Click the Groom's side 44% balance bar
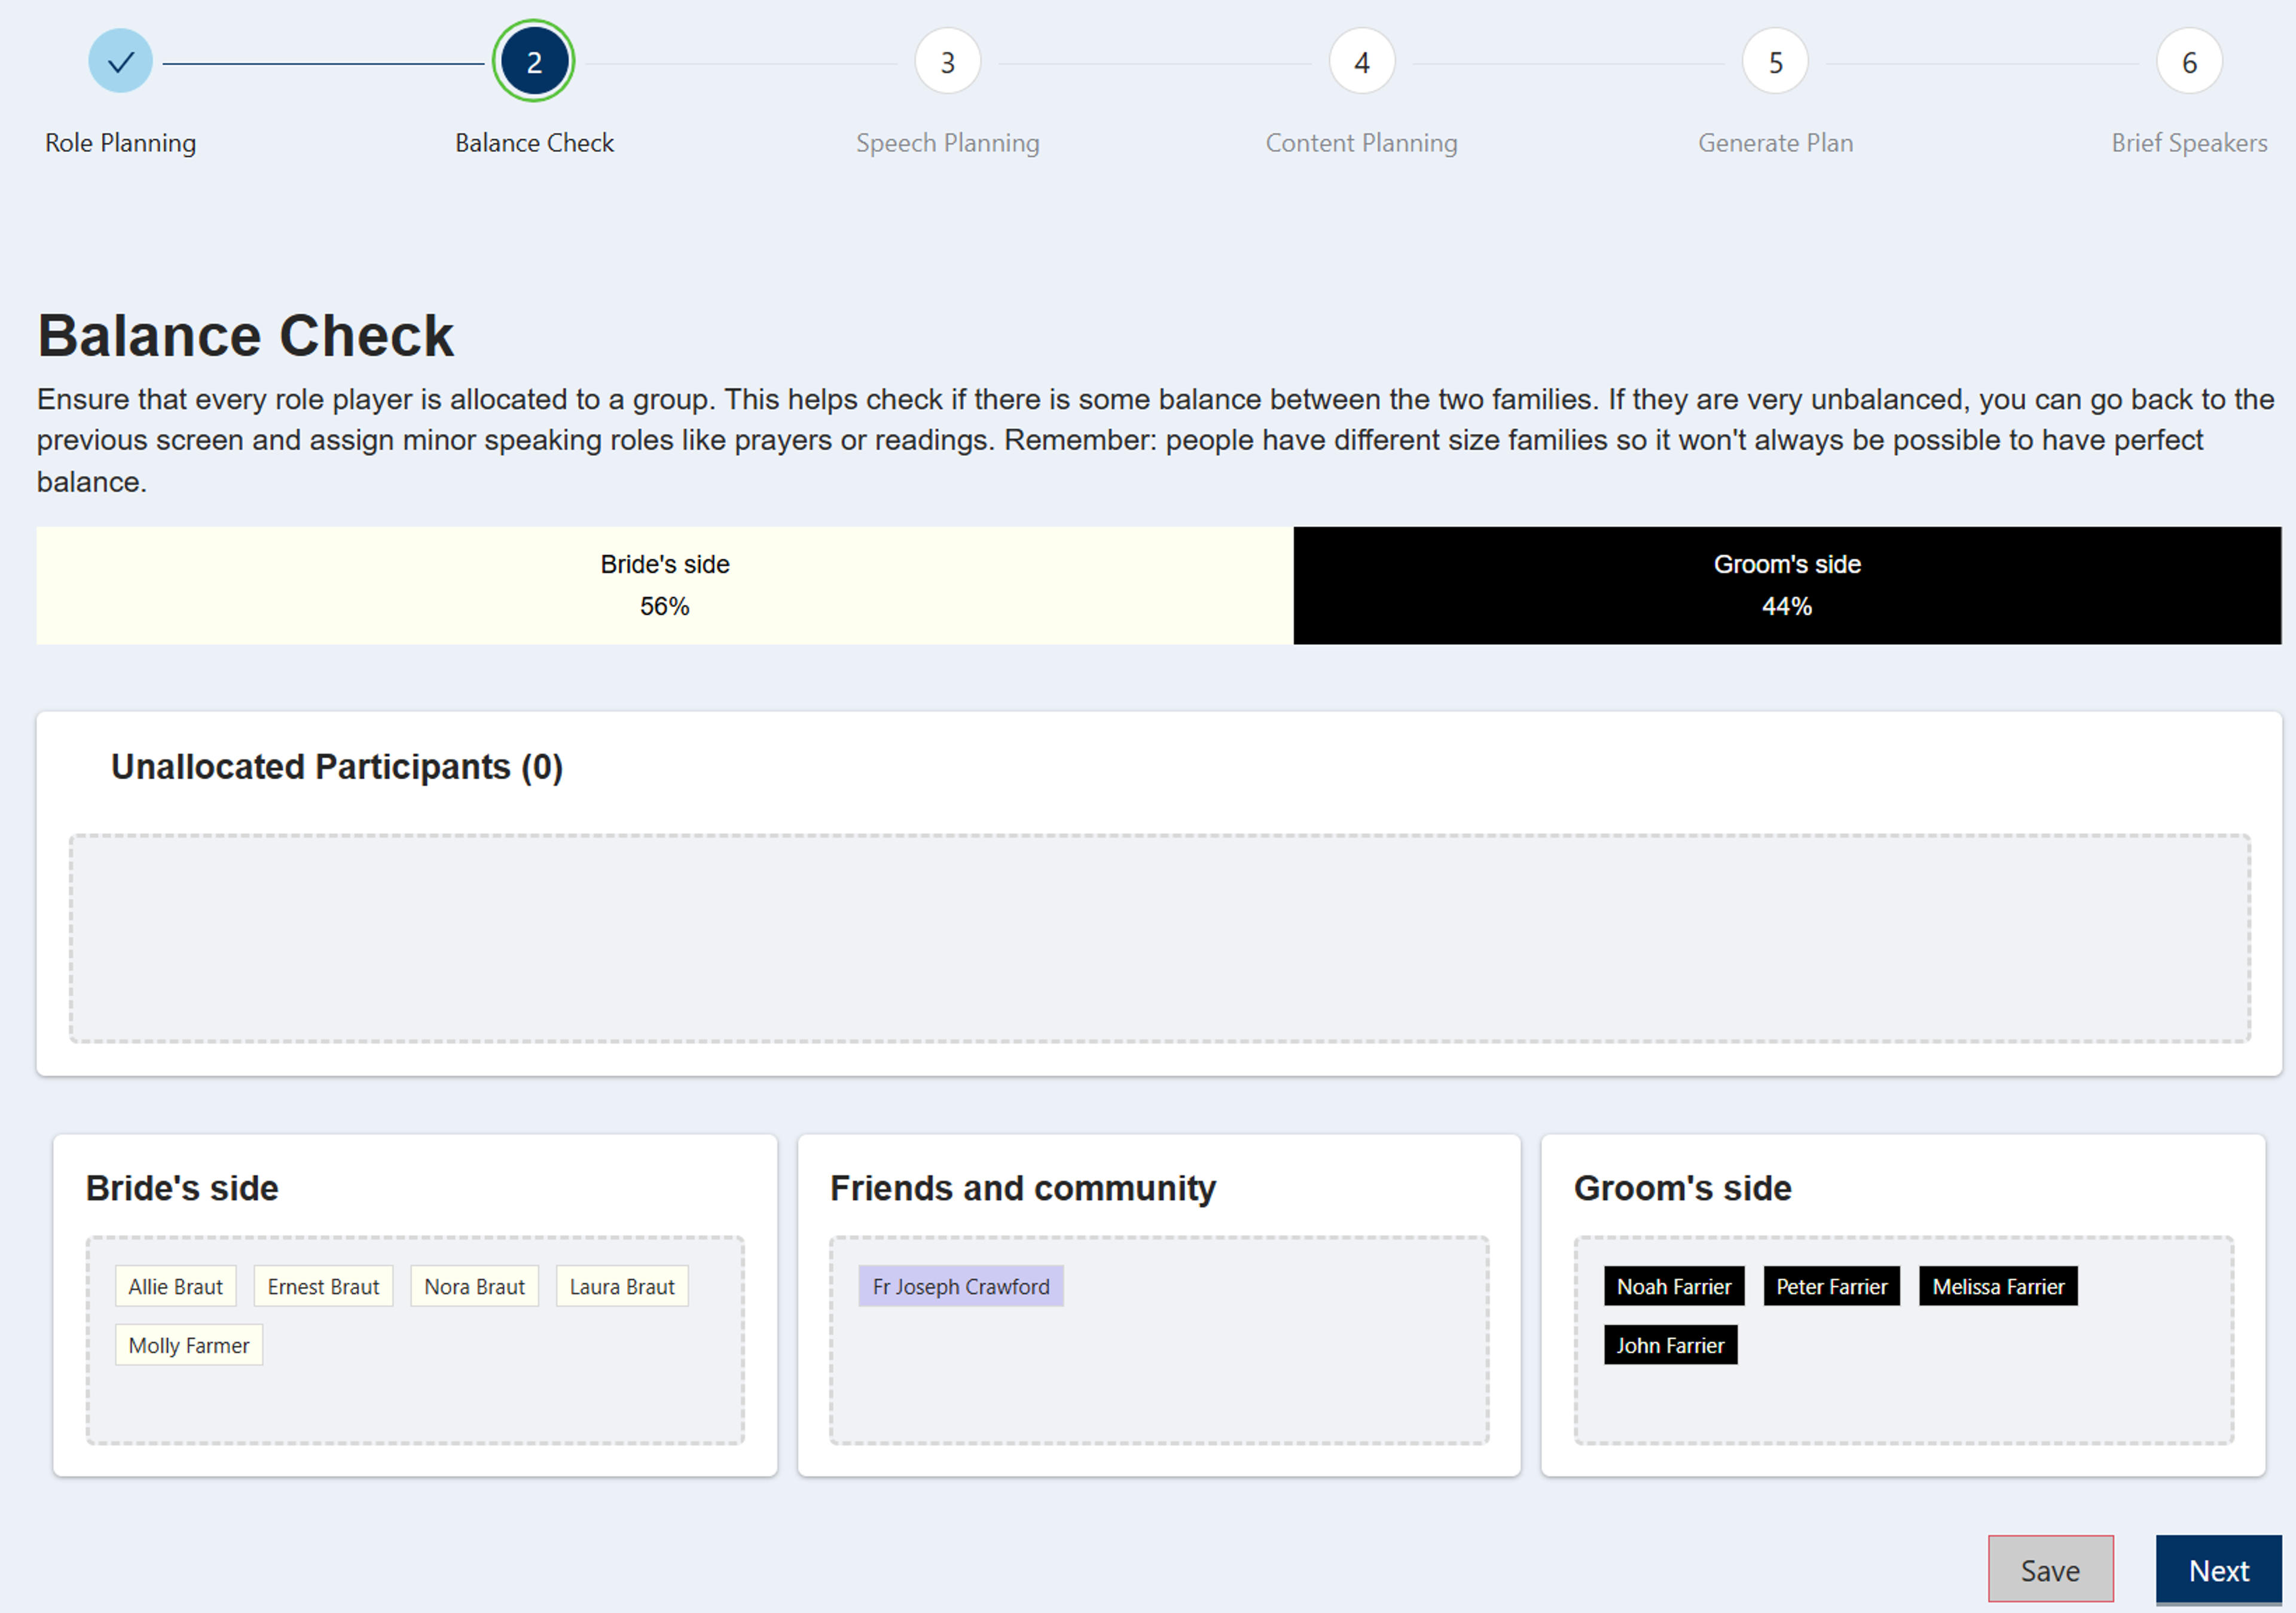The image size is (2296, 1613). coord(1788,586)
